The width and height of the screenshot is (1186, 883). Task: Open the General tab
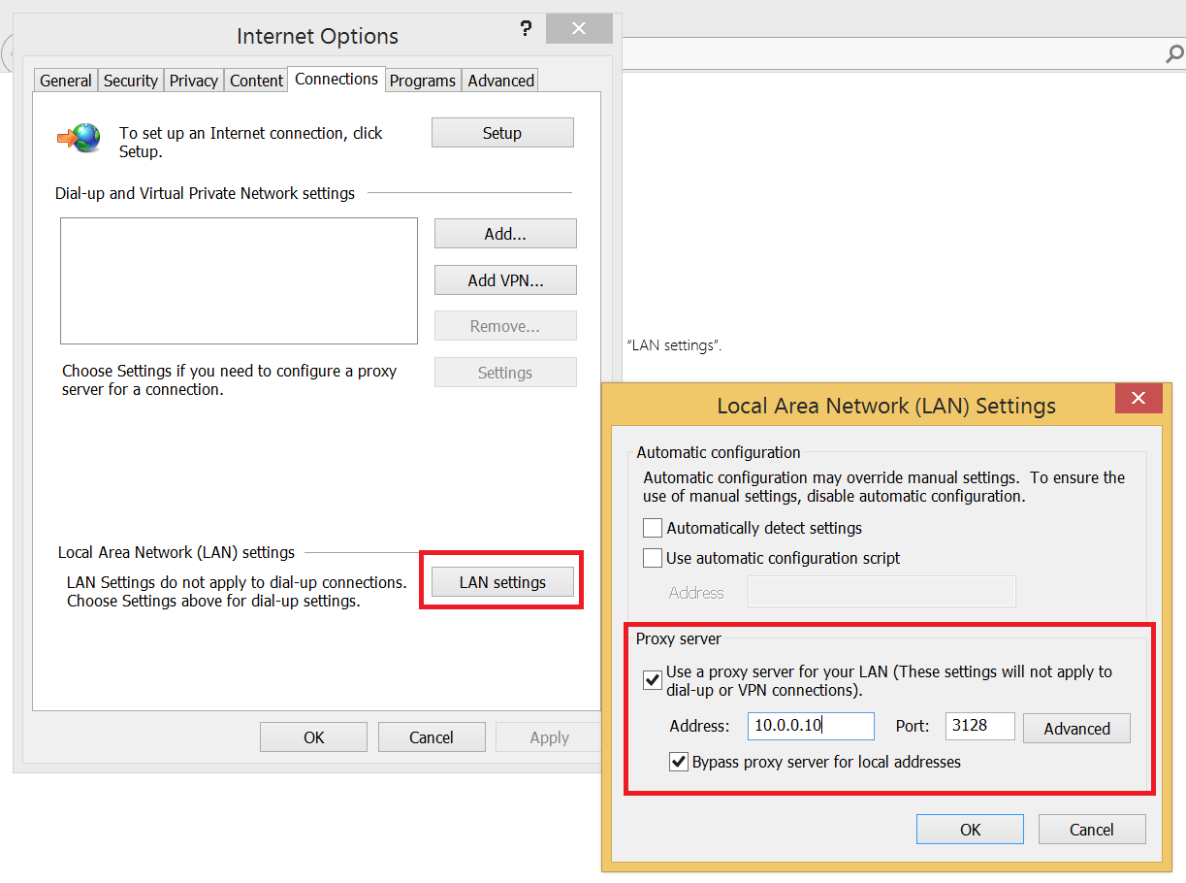pyautogui.click(x=66, y=81)
